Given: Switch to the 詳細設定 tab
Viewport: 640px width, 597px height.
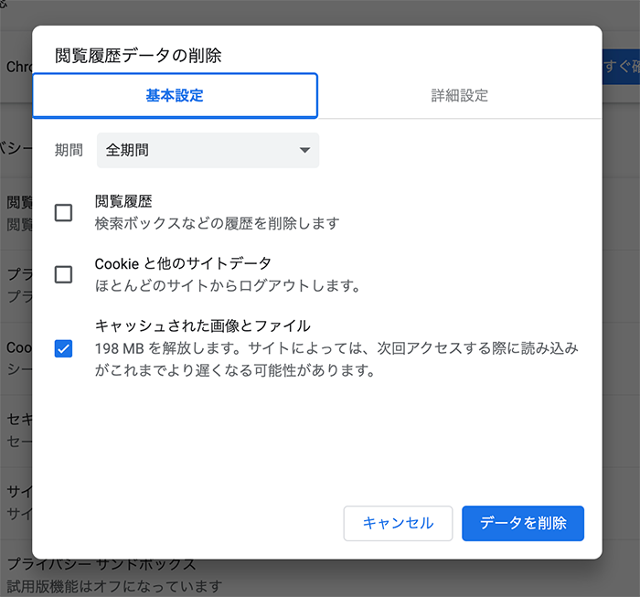Looking at the screenshot, I should point(460,95).
